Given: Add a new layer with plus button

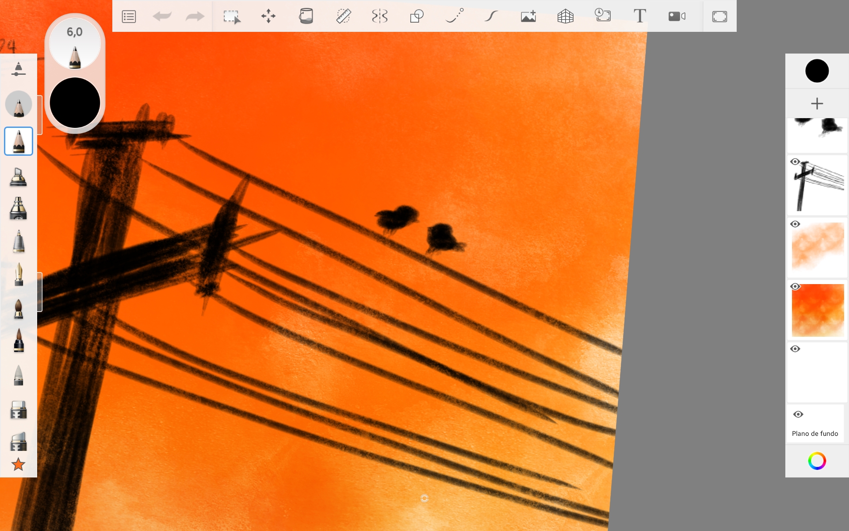Looking at the screenshot, I should click(x=817, y=104).
